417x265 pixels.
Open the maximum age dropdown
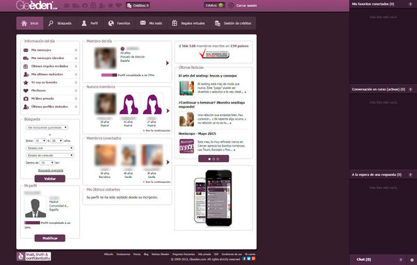(x=57, y=140)
